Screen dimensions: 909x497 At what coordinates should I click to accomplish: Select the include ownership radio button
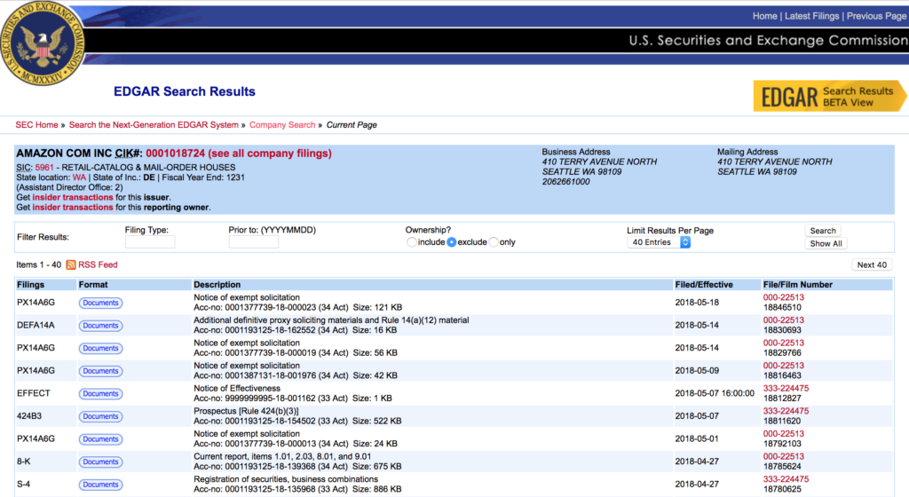click(x=411, y=242)
